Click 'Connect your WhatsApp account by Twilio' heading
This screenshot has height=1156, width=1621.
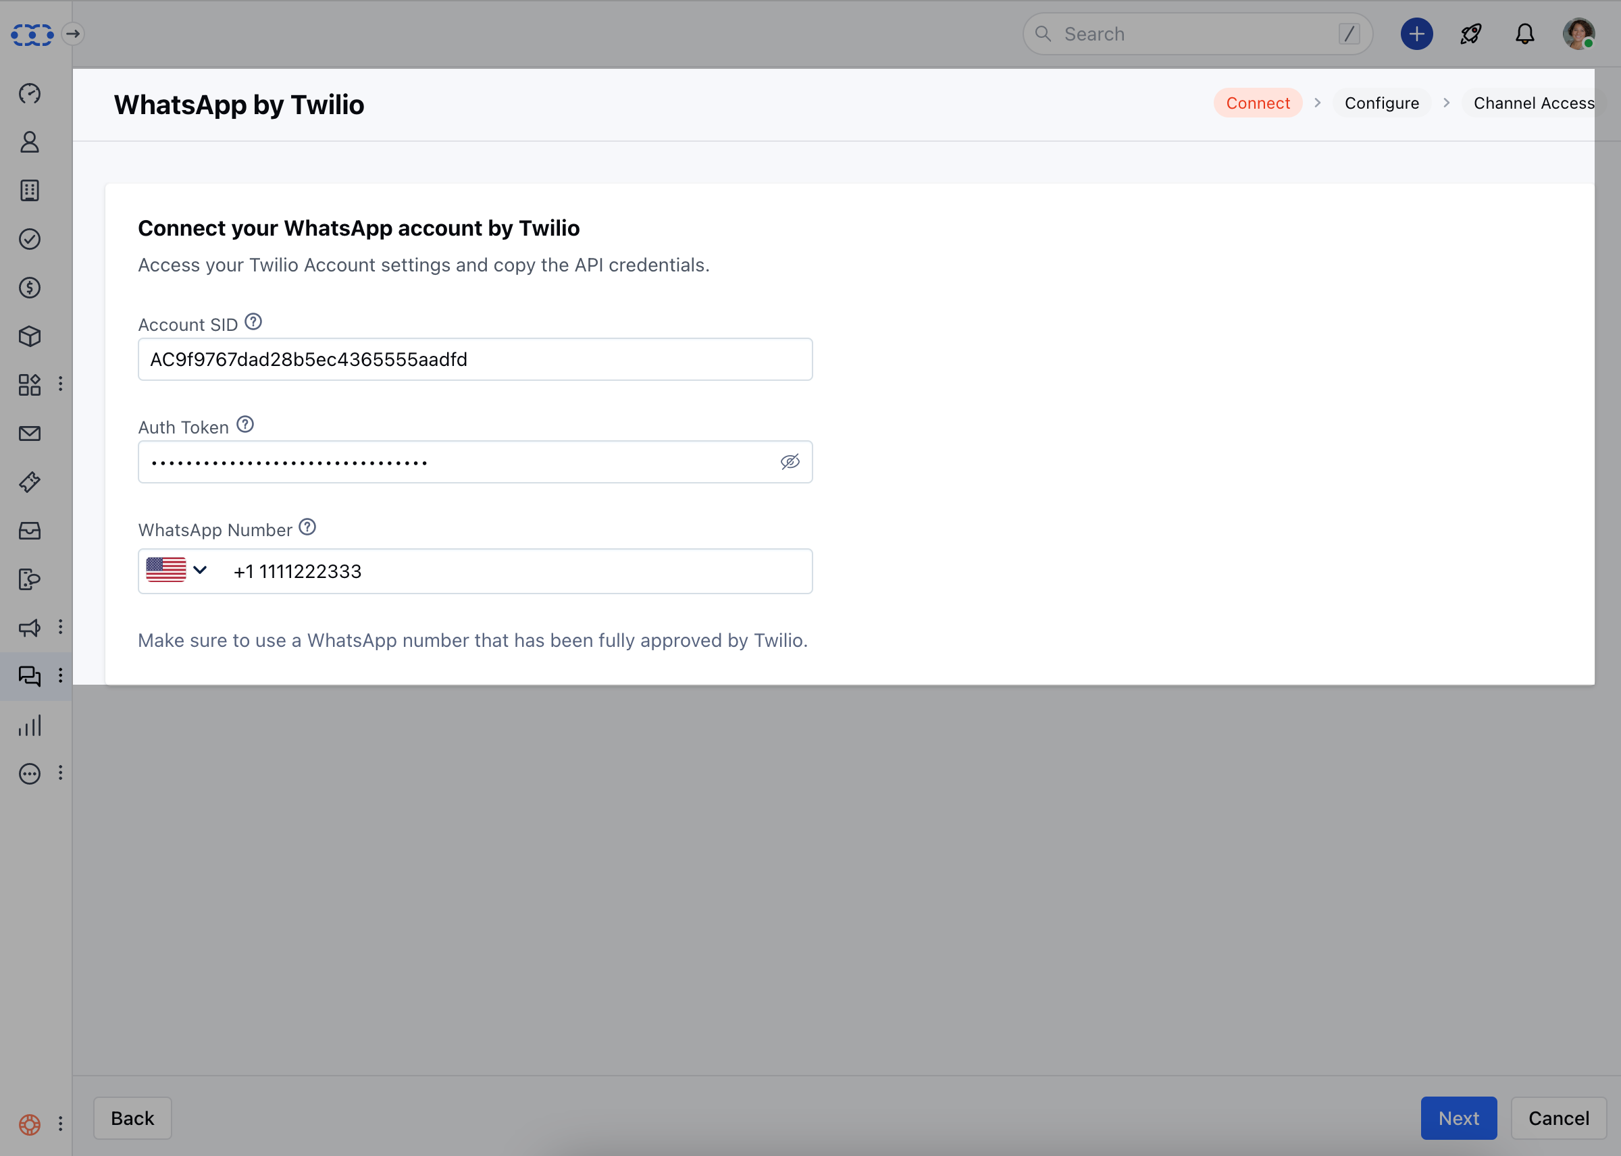[359, 228]
